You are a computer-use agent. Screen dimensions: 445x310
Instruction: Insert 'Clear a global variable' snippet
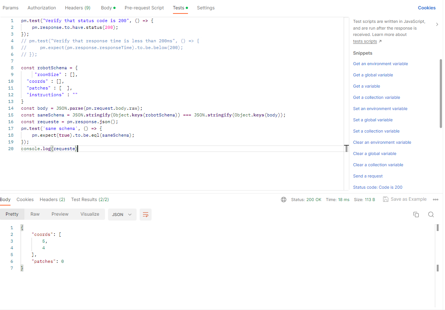click(374, 154)
